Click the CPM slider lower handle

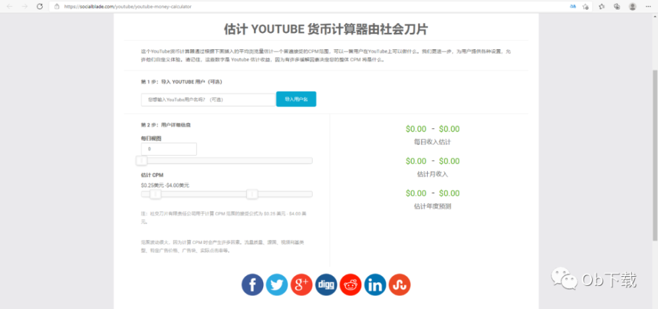[x=156, y=194]
